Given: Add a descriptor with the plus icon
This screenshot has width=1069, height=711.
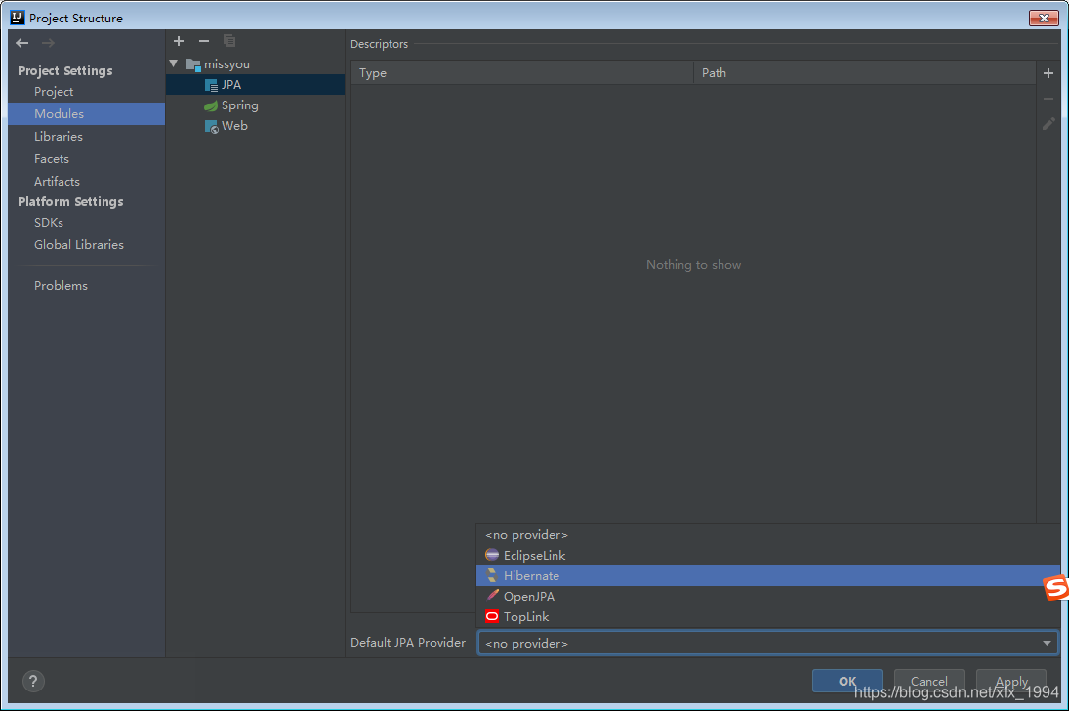Looking at the screenshot, I should [1048, 73].
